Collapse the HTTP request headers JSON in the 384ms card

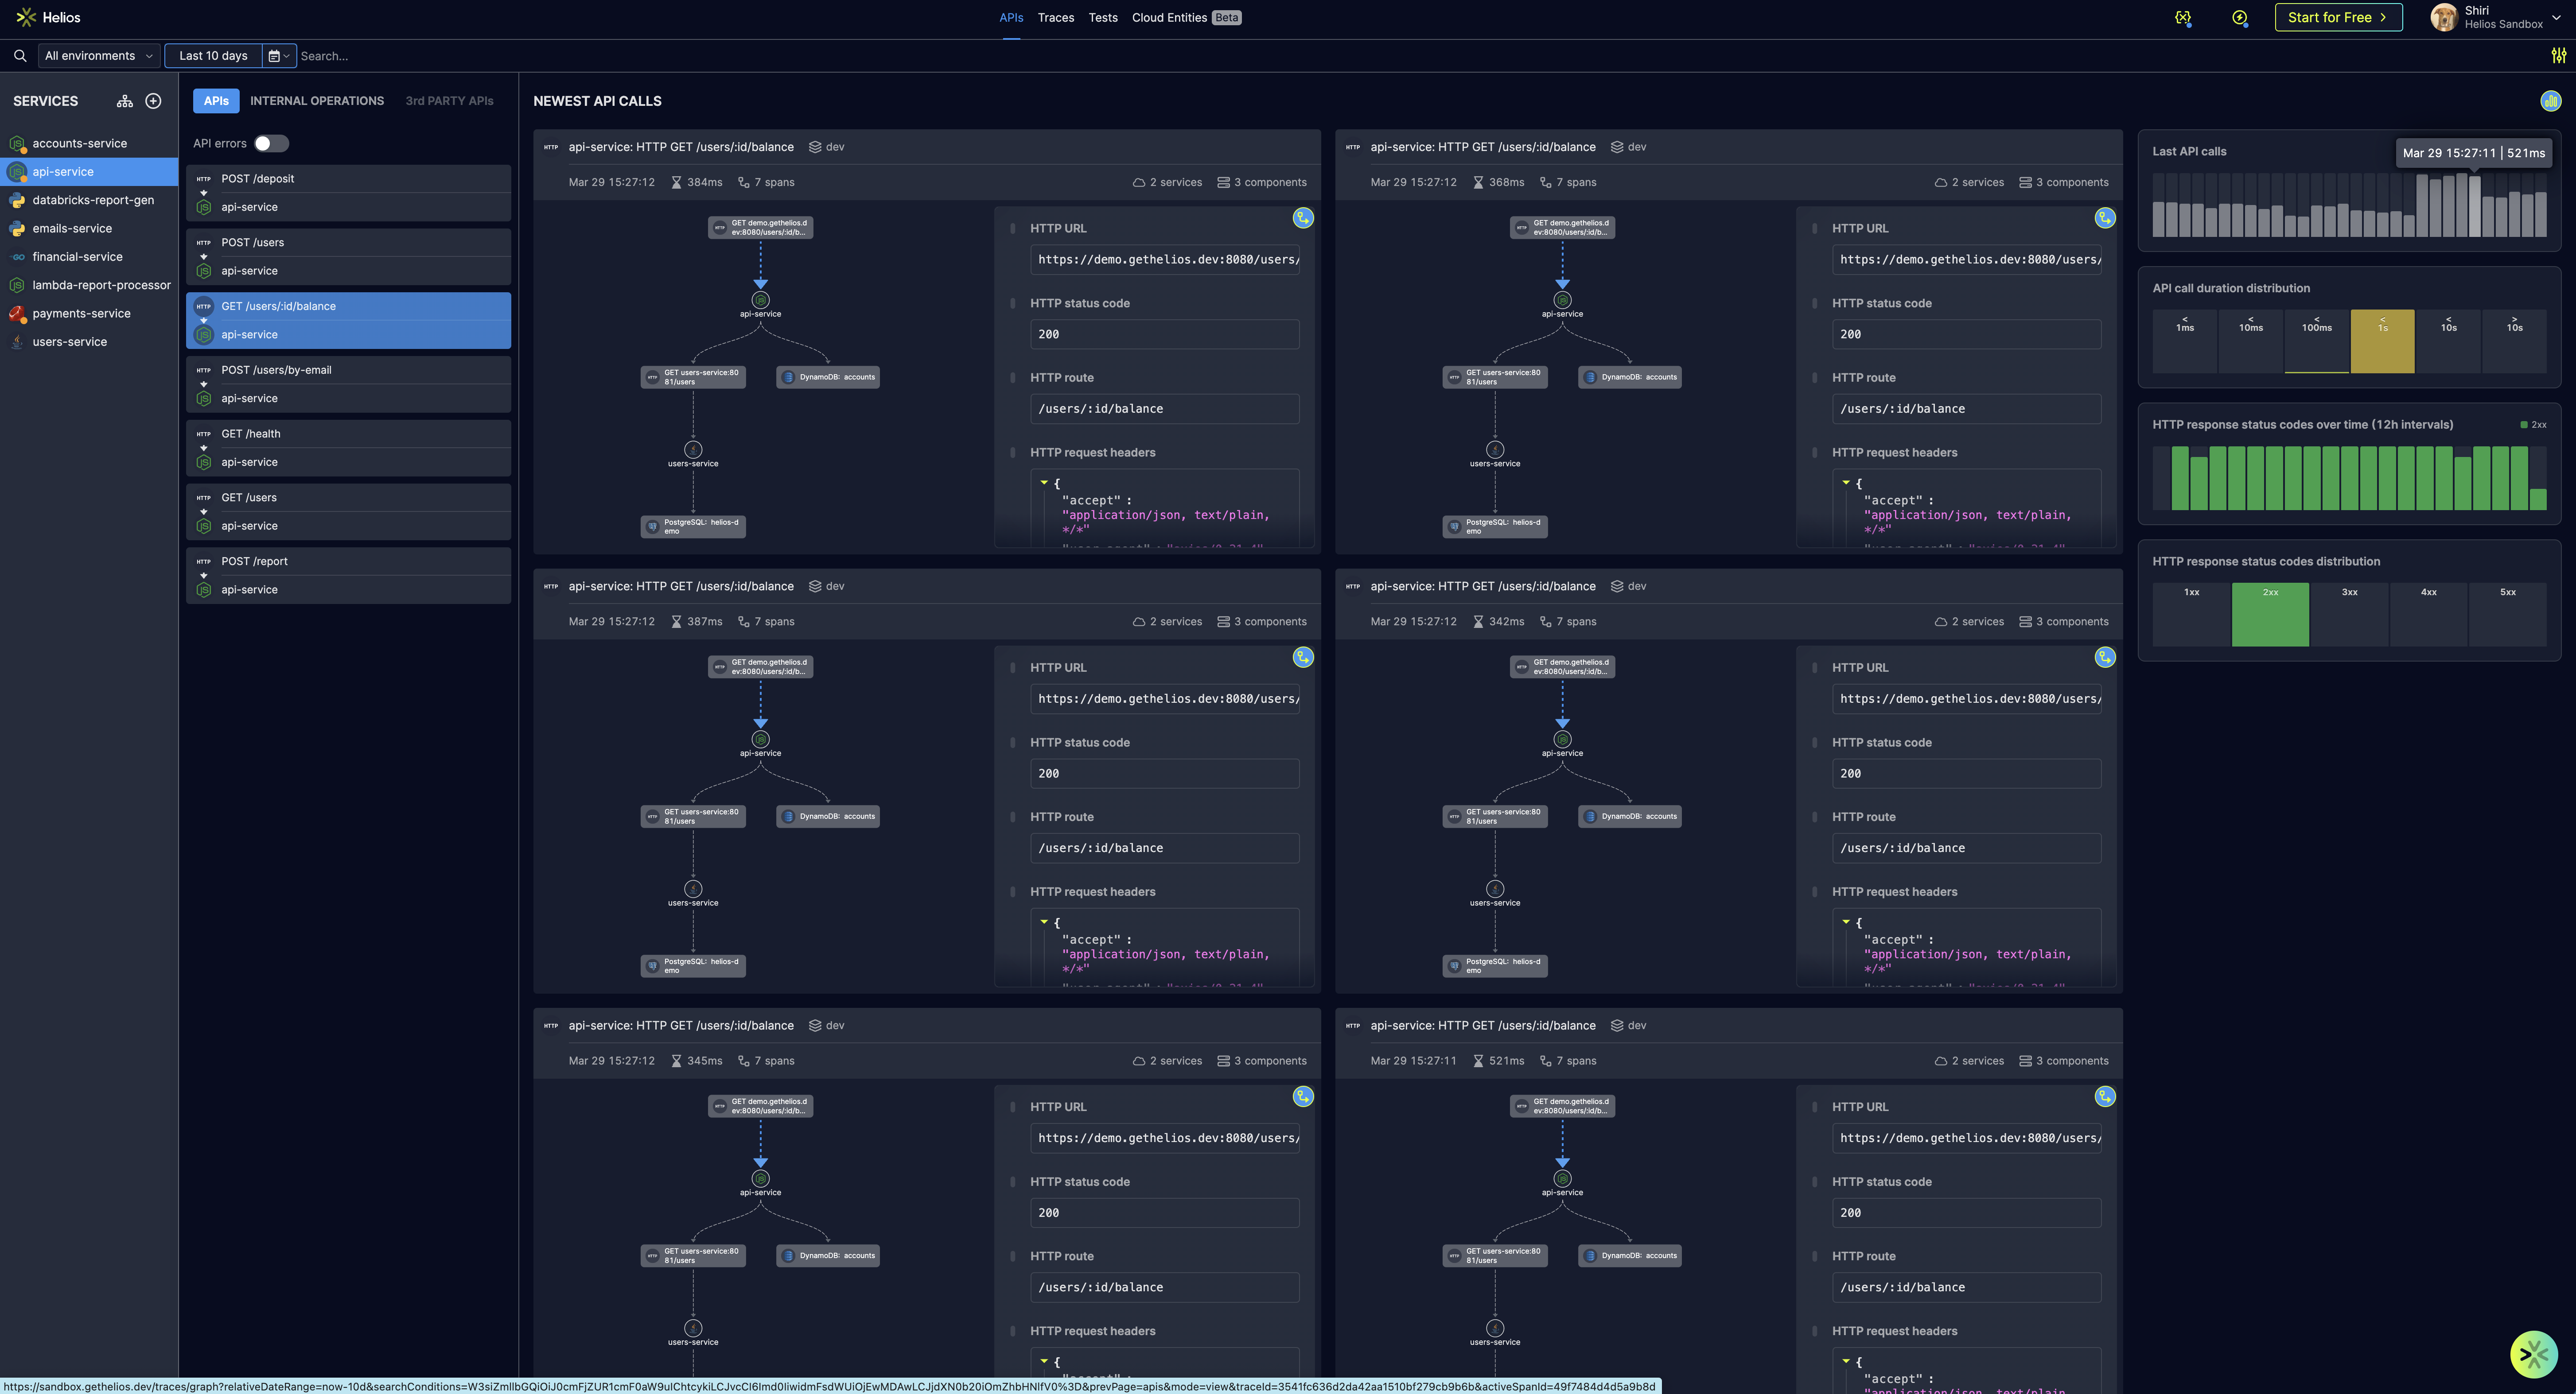pyautogui.click(x=1044, y=483)
